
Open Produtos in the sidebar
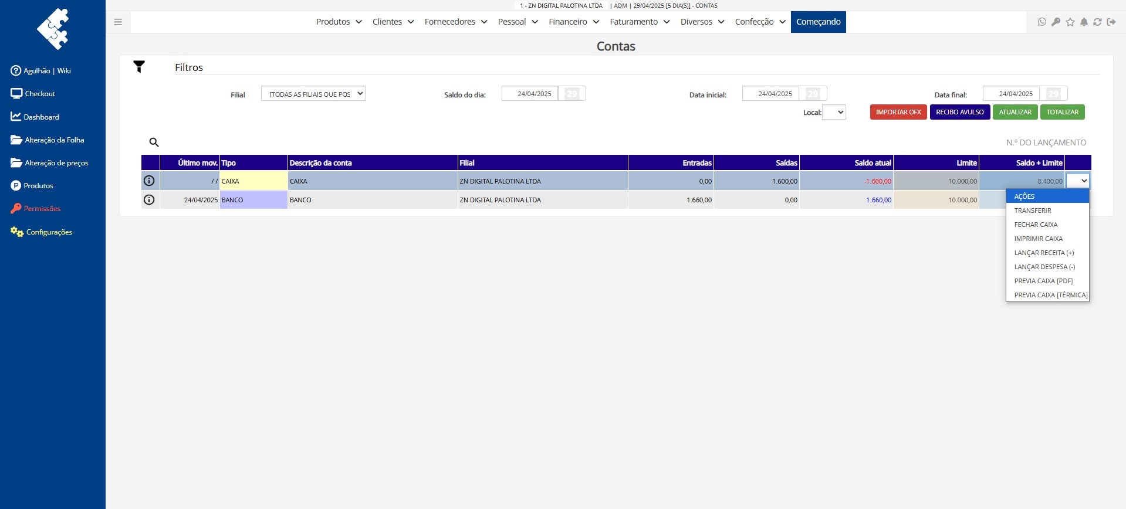pyautogui.click(x=32, y=185)
